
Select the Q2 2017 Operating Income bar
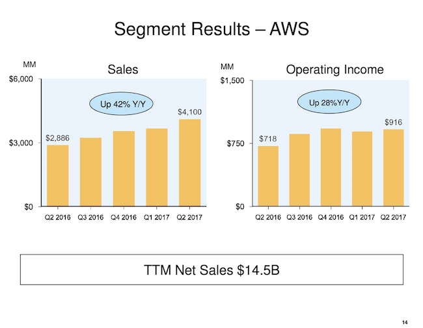(394, 168)
